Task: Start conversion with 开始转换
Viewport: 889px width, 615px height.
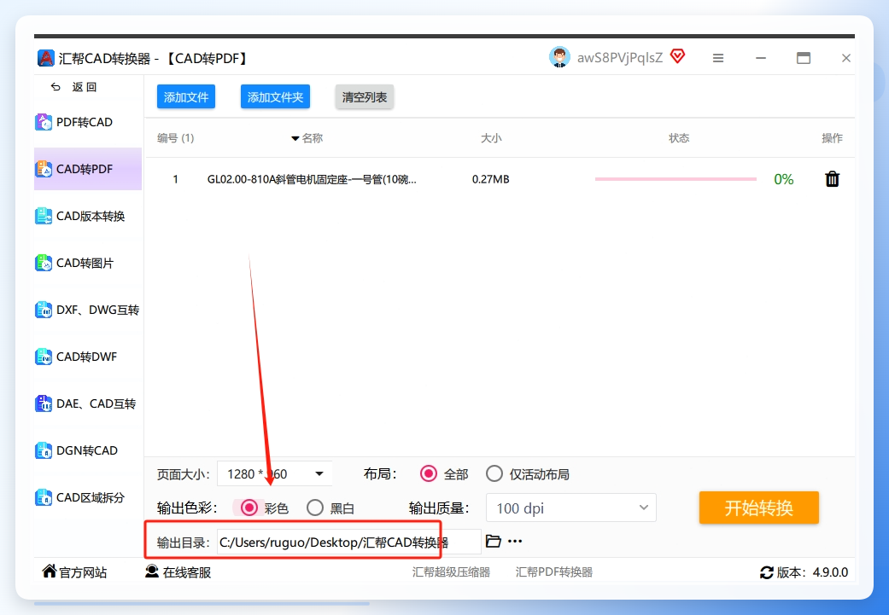Action: pos(758,508)
